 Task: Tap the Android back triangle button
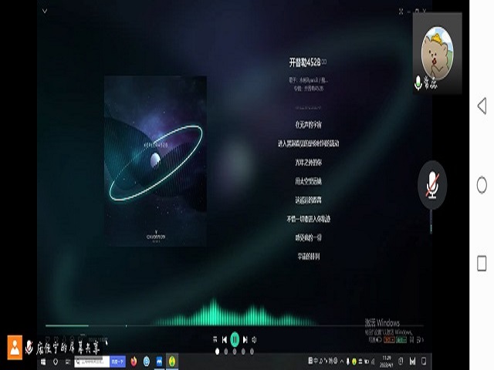point(482,106)
